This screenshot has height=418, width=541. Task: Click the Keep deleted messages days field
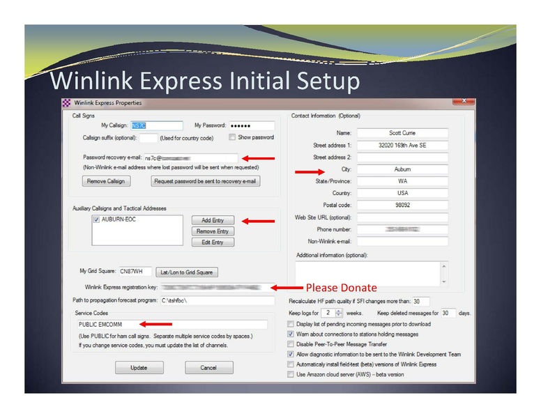[448, 313]
